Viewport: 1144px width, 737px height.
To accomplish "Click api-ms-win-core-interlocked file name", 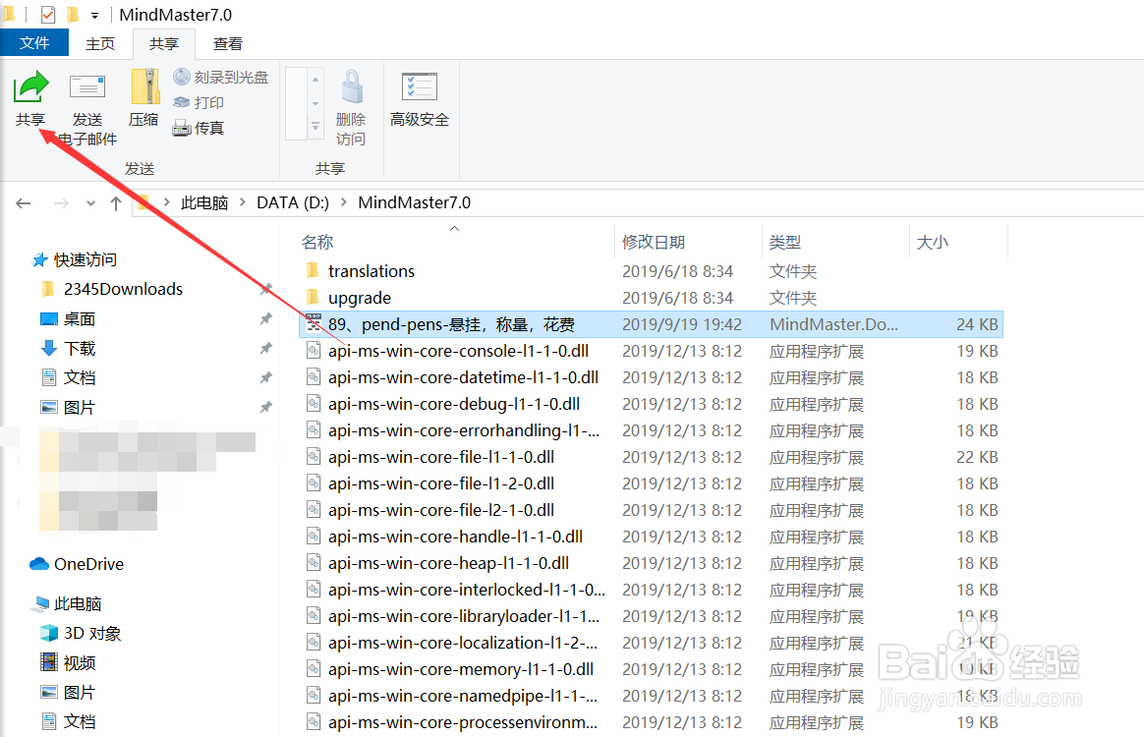I will tap(467, 590).
